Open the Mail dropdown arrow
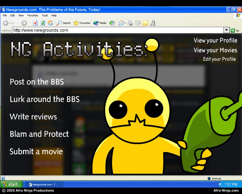This screenshot has height=194, width=242. 125,23
